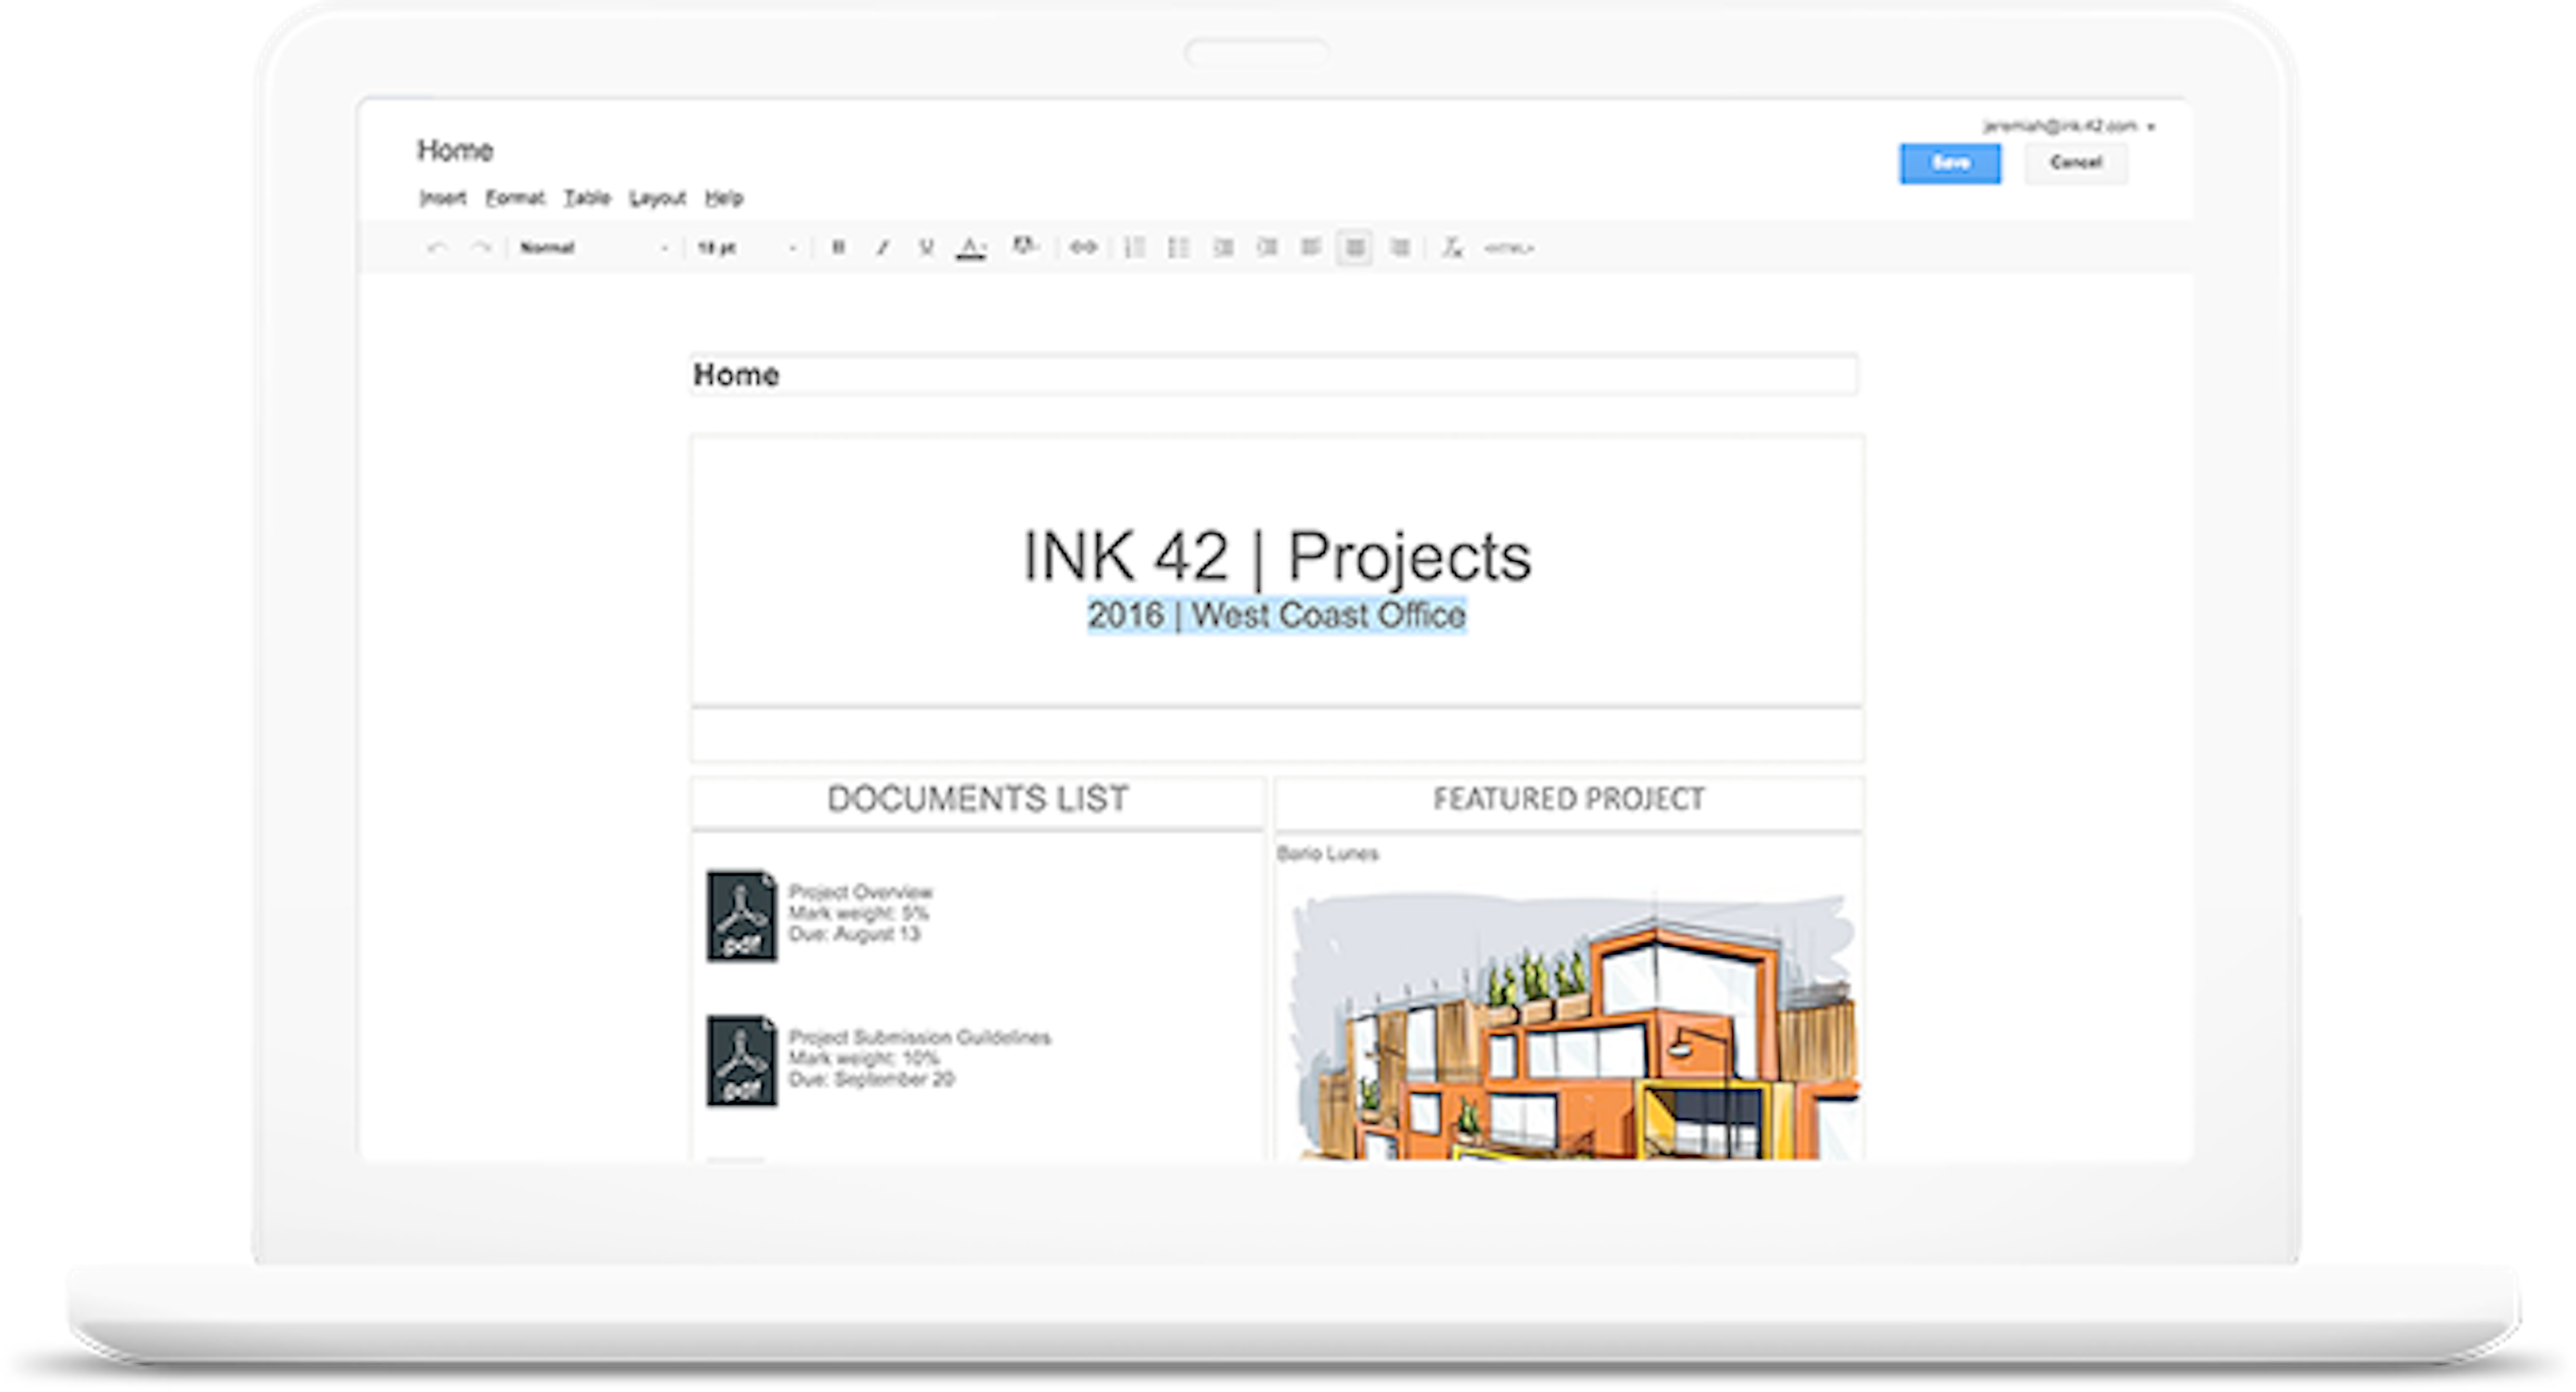Open the Layout menu
The image size is (2576, 1392).
(x=657, y=198)
